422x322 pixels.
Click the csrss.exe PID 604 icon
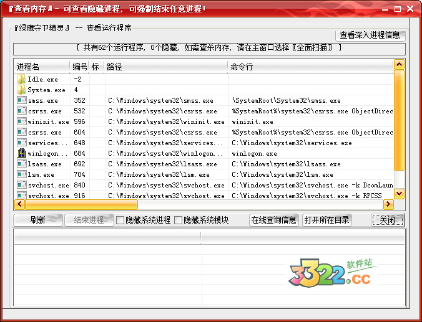pyautogui.click(x=21, y=132)
